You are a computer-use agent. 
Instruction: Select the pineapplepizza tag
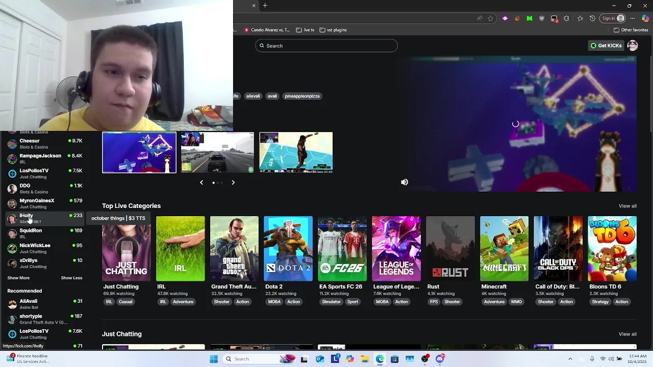point(302,96)
